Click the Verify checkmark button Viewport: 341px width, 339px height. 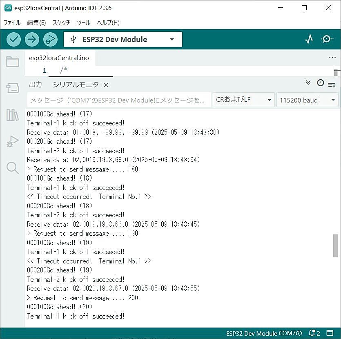point(14,39)
